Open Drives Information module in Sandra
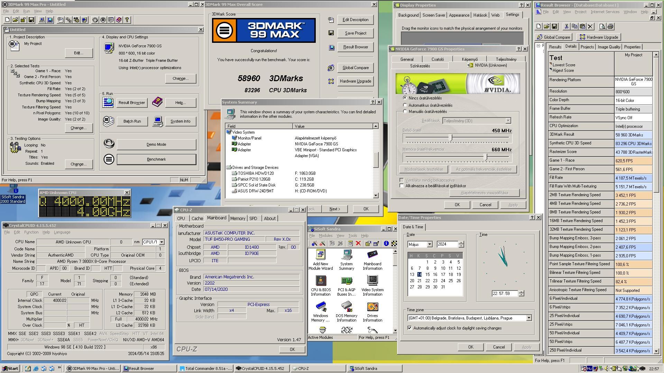 pos(372,312)
